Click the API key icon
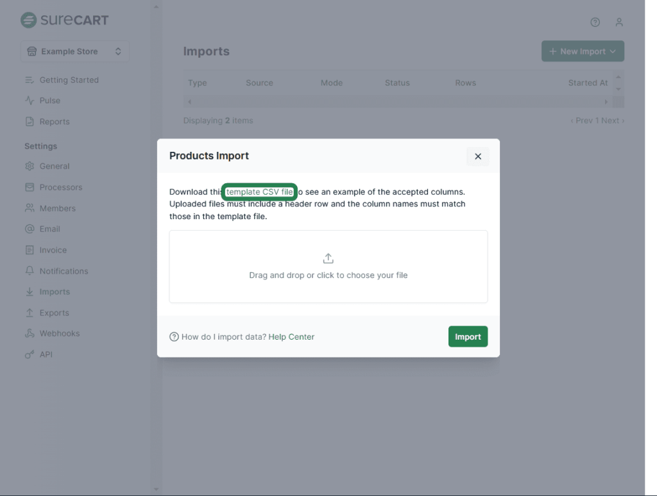Image resolution: width=657 pixels, height=496 pixels. (29, 354)
